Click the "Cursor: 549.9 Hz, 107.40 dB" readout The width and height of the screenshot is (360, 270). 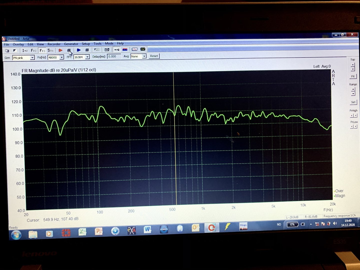[53, 219]
